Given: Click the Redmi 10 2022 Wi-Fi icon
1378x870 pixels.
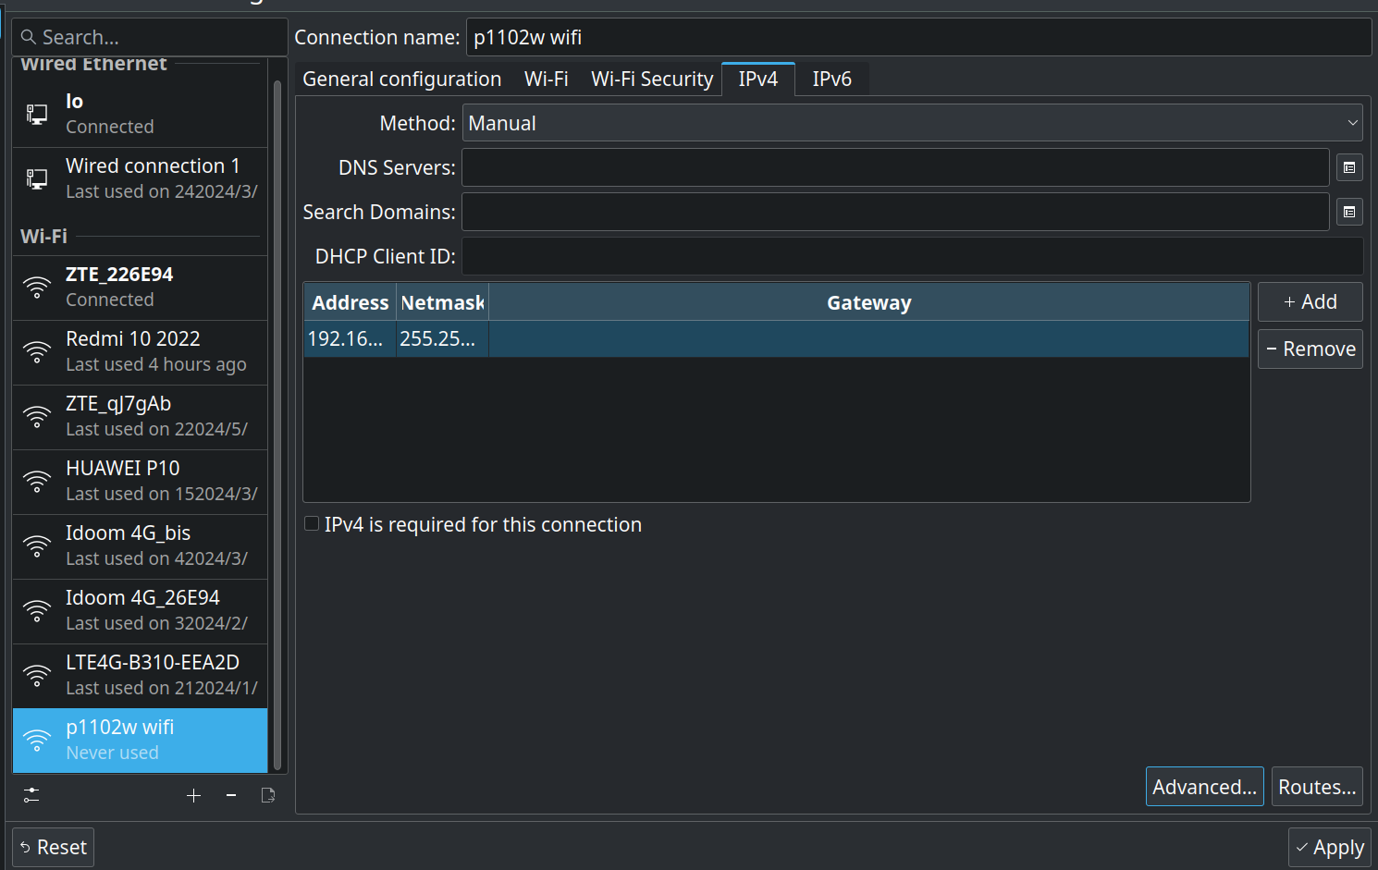Looking at the screenshot, I should coord(37,352).
